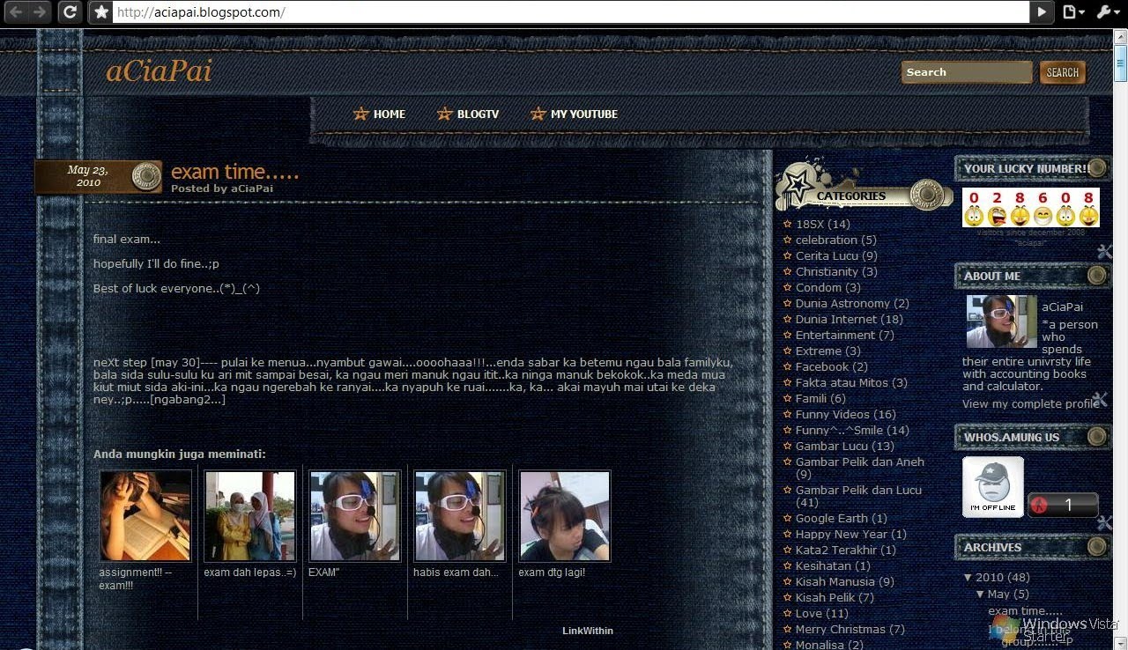The width and height of the screenshot is (1128, 650).
Task: Click the browser back arrow
Action: [16, 12]
